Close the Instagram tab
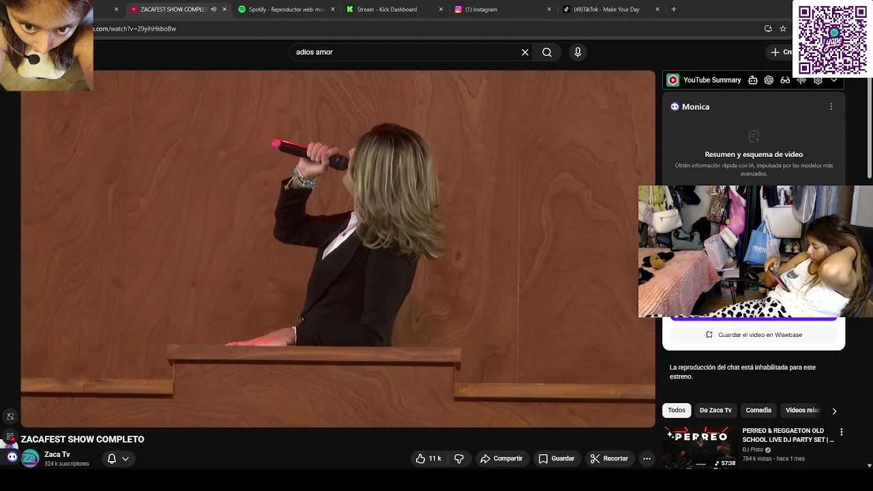Viewport: 873px width, 491px height. tap(549, 10)
